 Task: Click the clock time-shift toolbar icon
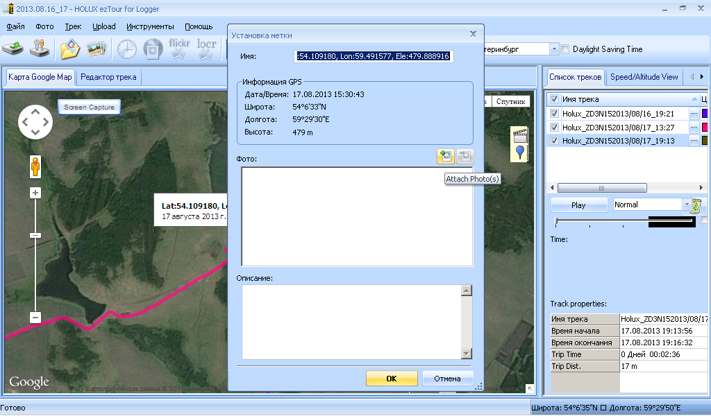coord(127,49)
